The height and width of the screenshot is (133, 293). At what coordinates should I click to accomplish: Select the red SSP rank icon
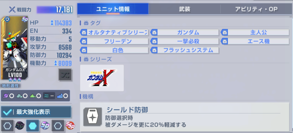pos(70,126)
